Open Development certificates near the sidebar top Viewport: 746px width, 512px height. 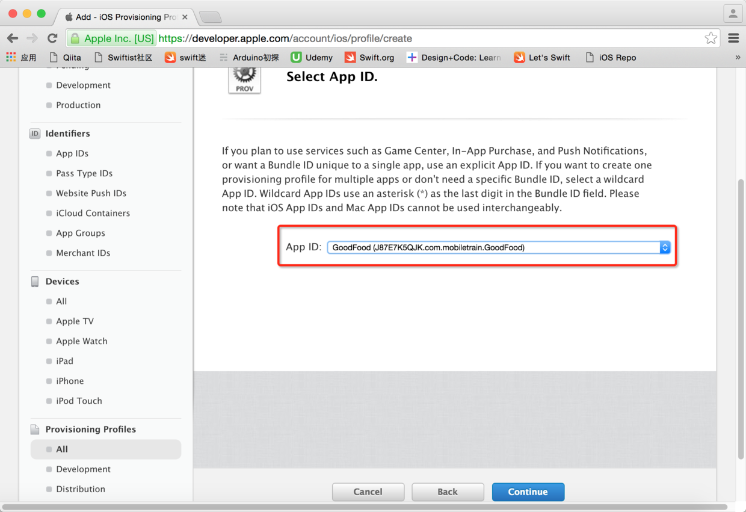(84, 85)
